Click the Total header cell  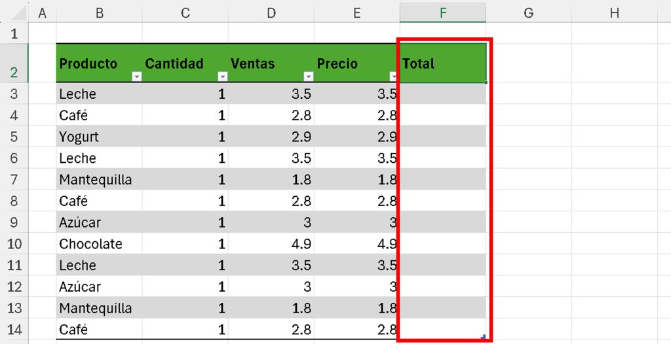442,63
